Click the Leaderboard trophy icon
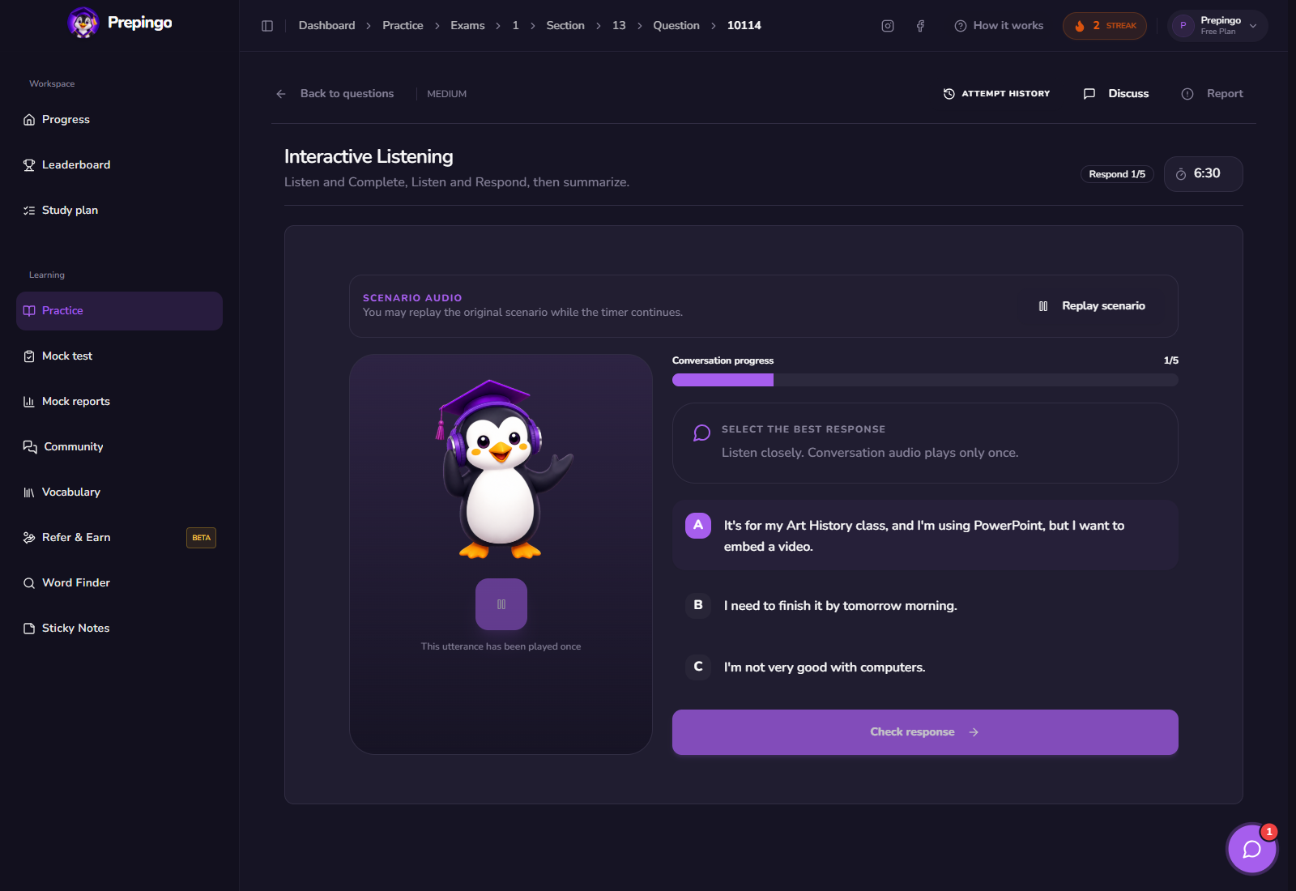The width and height of the screenshot is (1296, 891). (x=29, y=165)
